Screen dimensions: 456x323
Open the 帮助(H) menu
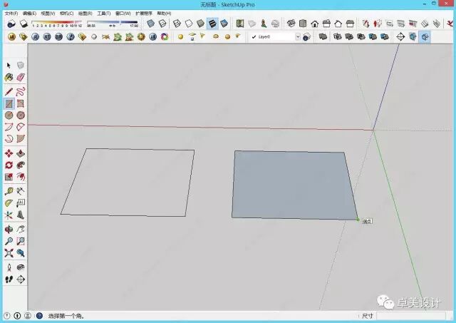pyautogui.click(x=164, y=14)
